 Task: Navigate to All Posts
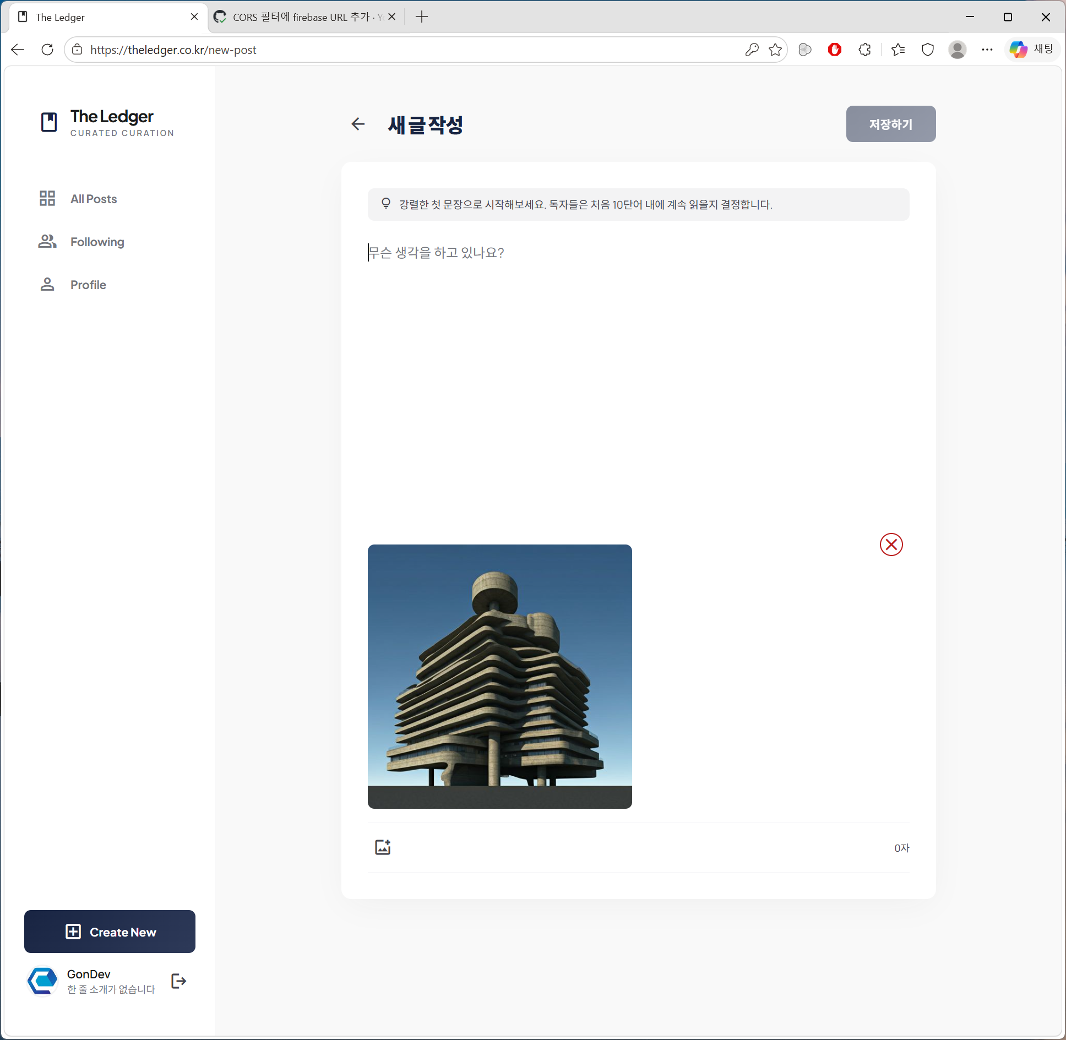93,199
